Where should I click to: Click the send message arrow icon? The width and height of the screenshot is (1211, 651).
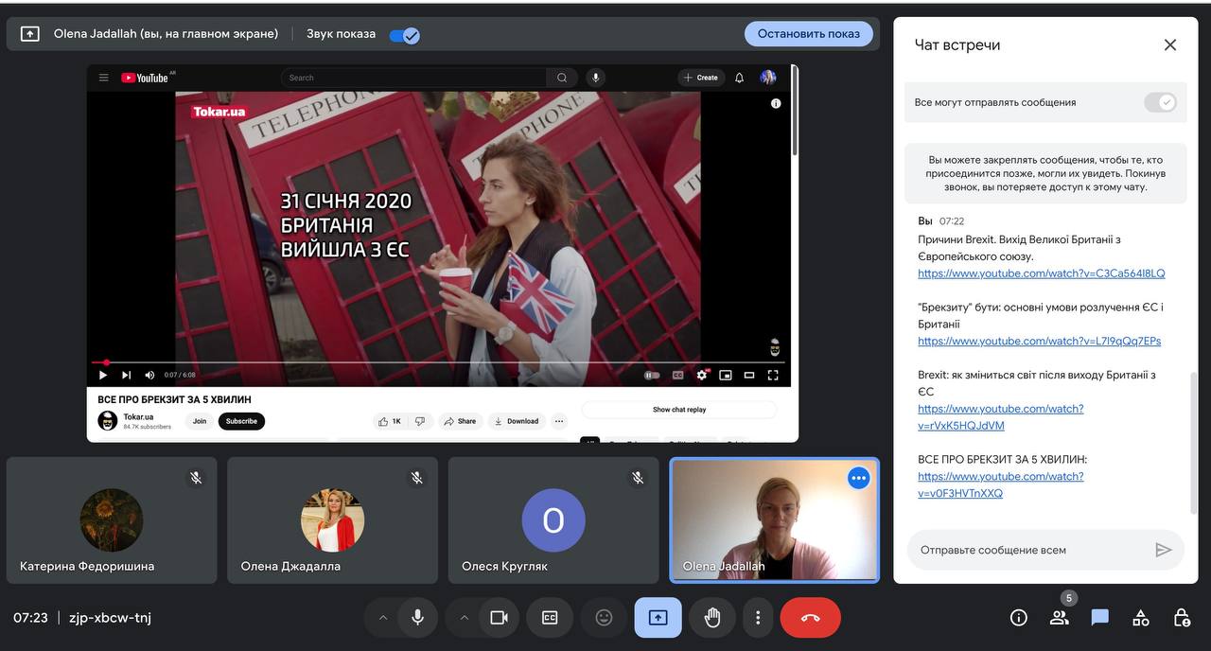(1164, 550)
